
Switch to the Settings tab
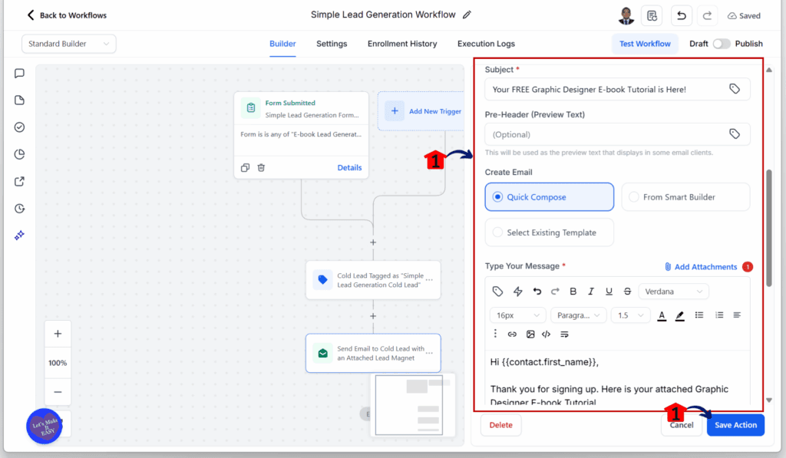tap(332, 44)
